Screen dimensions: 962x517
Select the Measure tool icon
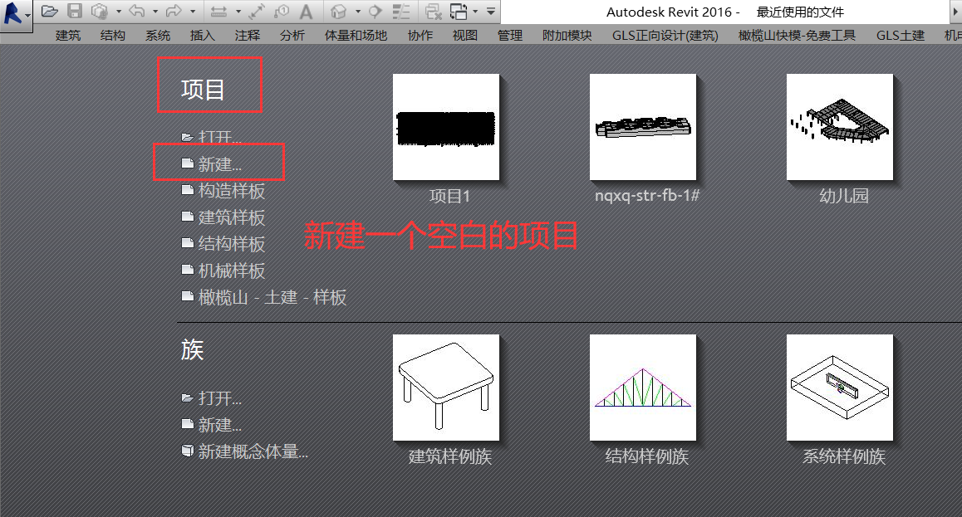click(x=218, y=11)
